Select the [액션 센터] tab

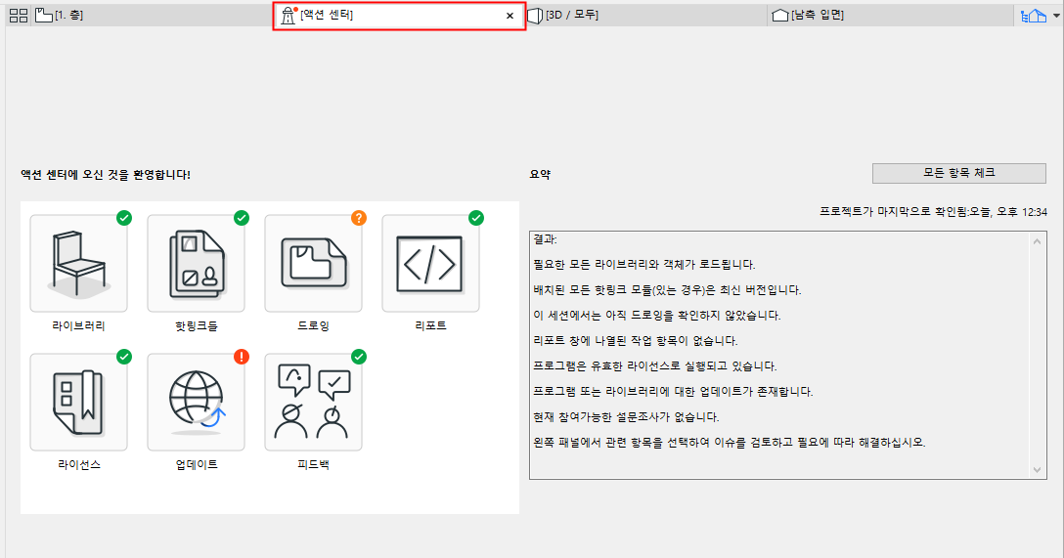400,16
